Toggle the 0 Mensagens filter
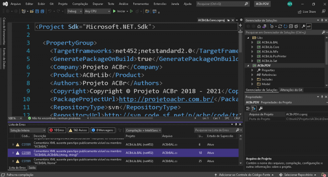Image resolution: width=328 pixels, height=177 pixels. coord(103,130)
